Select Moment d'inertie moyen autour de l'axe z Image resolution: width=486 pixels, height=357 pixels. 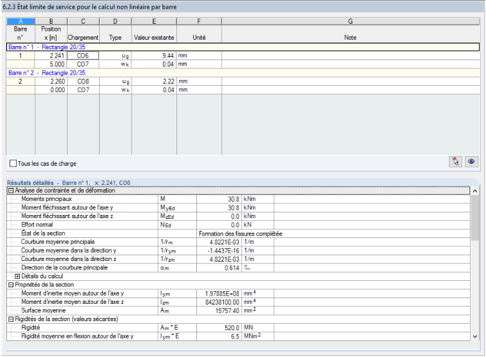239,302
